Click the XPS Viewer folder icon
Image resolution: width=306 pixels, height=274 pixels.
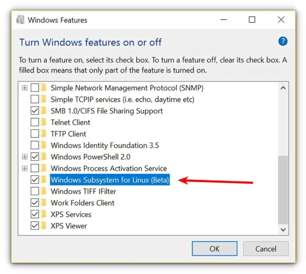(x=43, y=226)
